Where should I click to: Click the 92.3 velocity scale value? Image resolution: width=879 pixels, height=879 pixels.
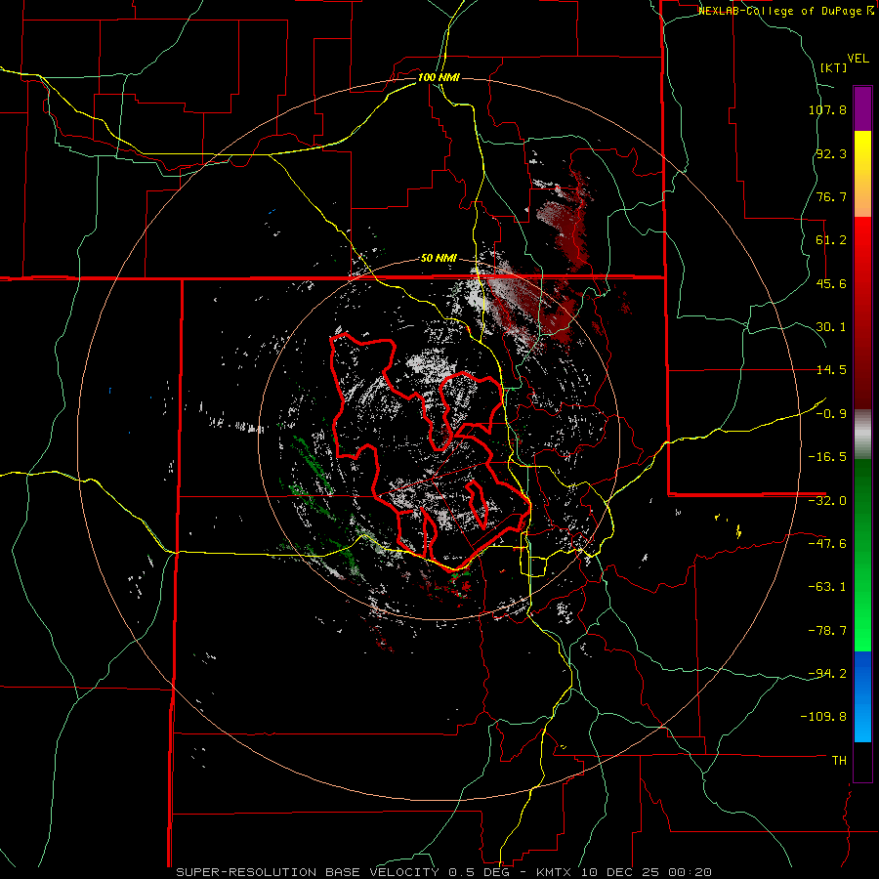[x=831, y=153]
